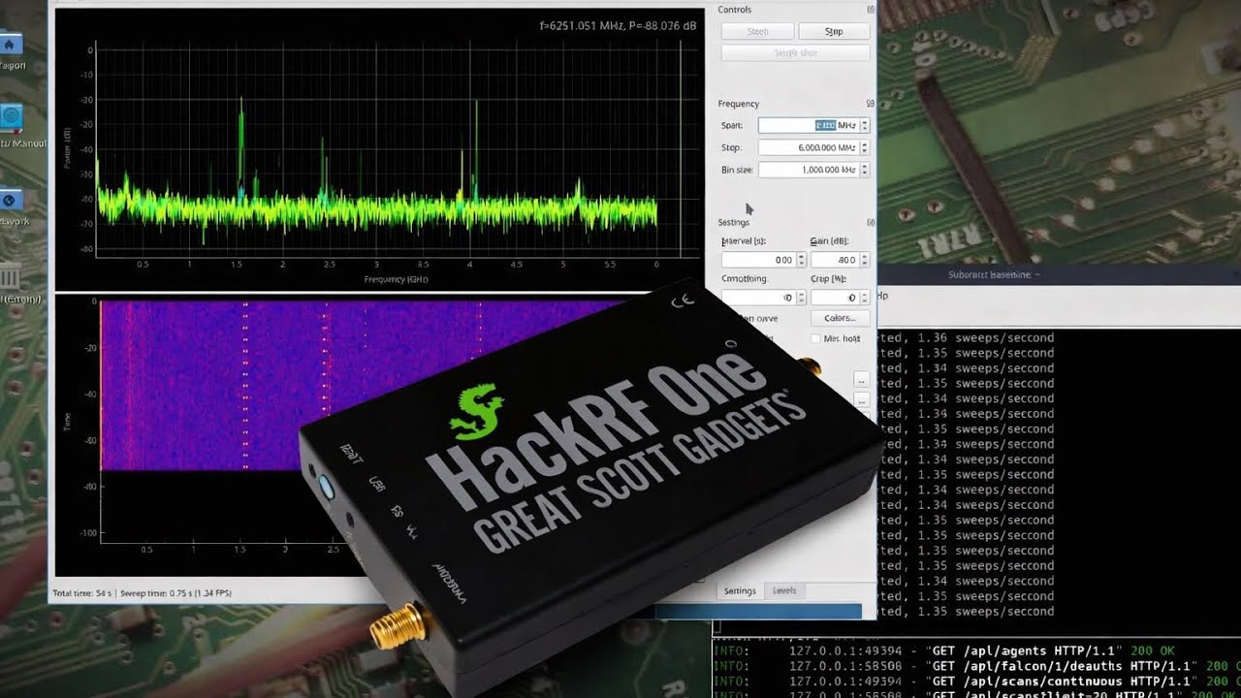The height and width of the screenshot is (698, 1241).
Task: Click the GET /api/scans/continuous terminal line
Action: point(977,682)
